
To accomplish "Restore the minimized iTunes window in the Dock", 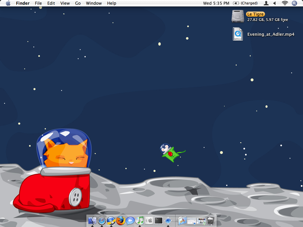I will coord(201,221).
